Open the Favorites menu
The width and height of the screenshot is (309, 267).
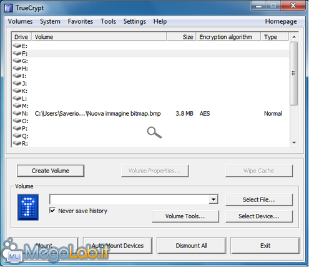click(81, 21)
